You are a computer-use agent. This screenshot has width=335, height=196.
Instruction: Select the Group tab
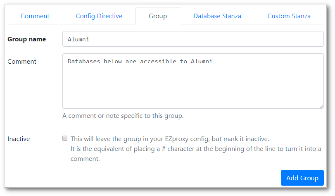157,16
